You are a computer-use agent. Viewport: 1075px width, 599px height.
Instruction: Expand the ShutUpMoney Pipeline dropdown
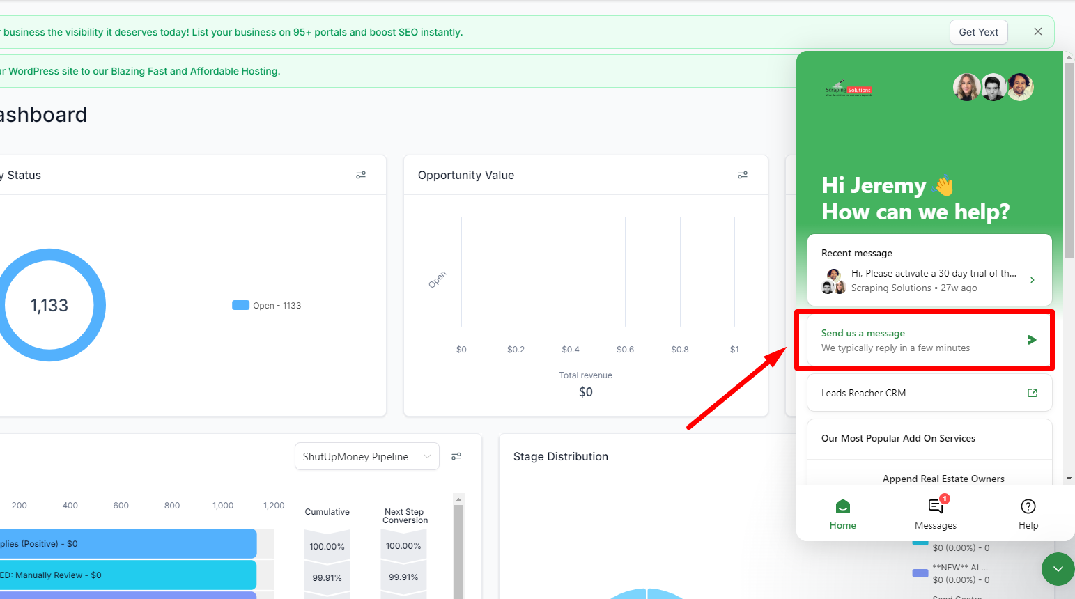(367, 456)
